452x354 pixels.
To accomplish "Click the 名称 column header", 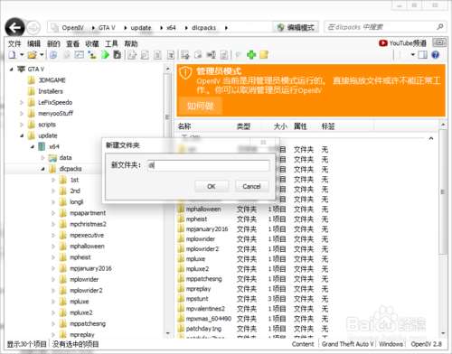I will pyautogui.click(x=184, y=126).
